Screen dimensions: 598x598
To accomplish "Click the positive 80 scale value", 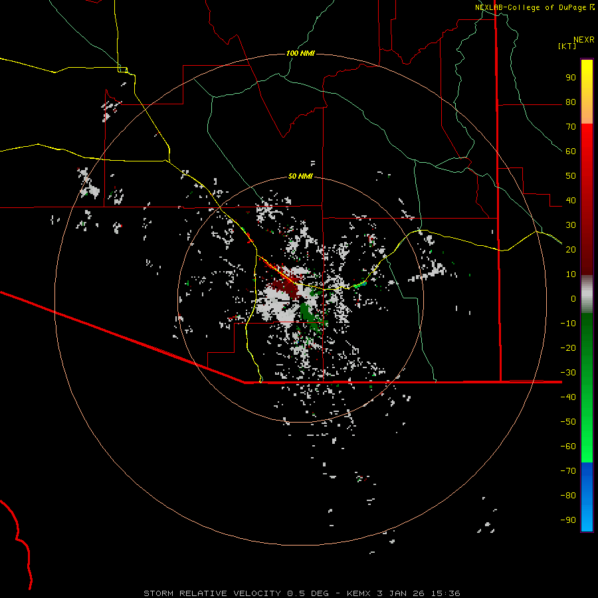I will 571,102.
